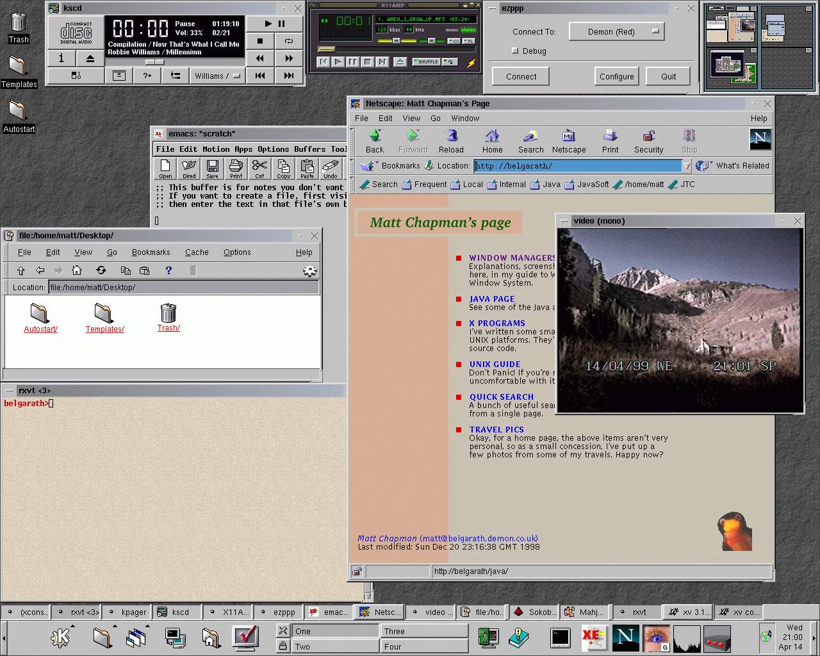The image size is (820, 656).
Task: Open the K menu on the panel
Action: 61,636
